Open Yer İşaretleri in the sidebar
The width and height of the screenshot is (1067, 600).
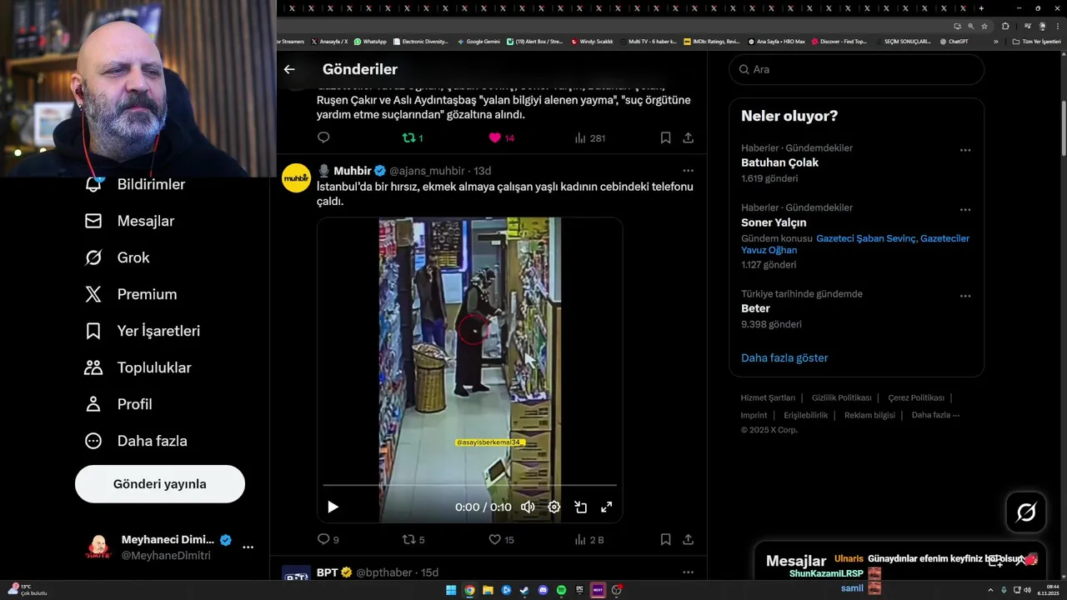pos(143,331)
